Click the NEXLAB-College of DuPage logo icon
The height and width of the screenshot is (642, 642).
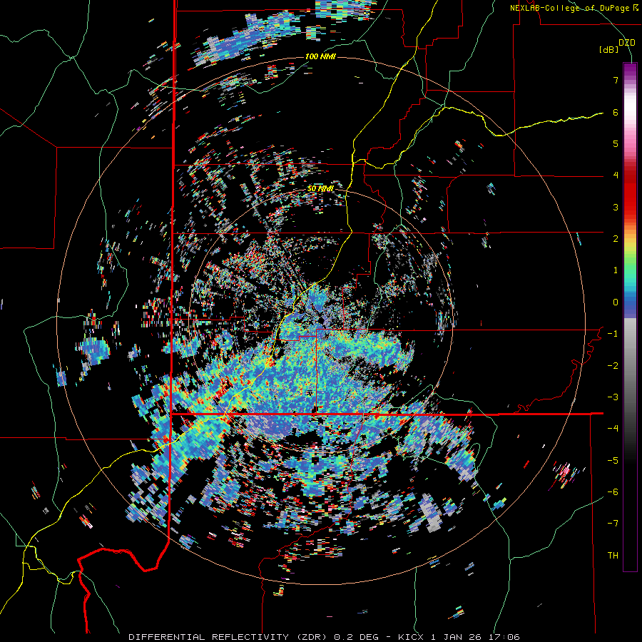coord(635,8)
